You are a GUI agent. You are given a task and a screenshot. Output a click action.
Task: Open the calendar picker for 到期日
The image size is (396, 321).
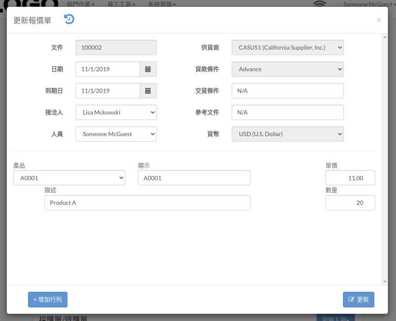(x=148, y=91)
